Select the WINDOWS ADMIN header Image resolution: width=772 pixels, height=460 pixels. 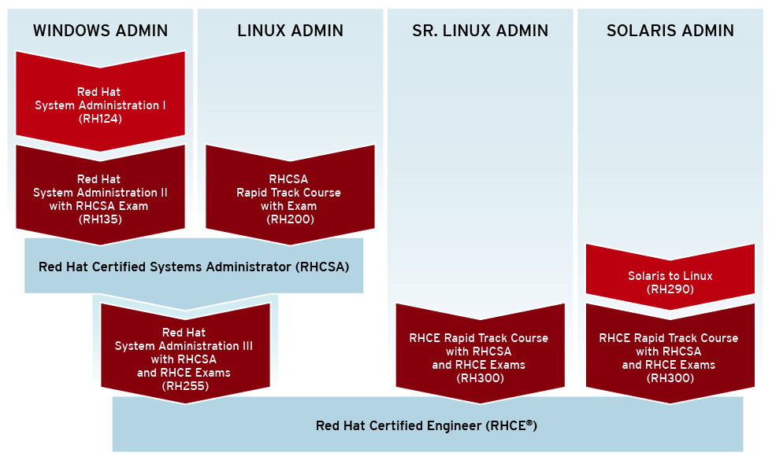[100, 31]
